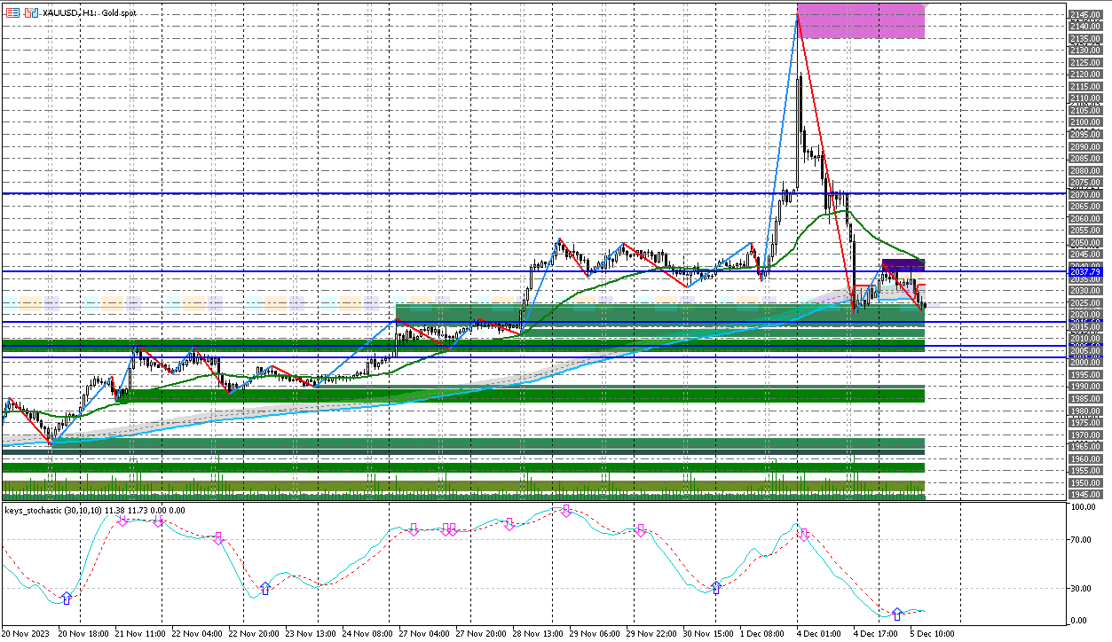Screen dimensions: 1112x642
Task: Select the pink rectangle zone at chart top
Action: [861, 20]
